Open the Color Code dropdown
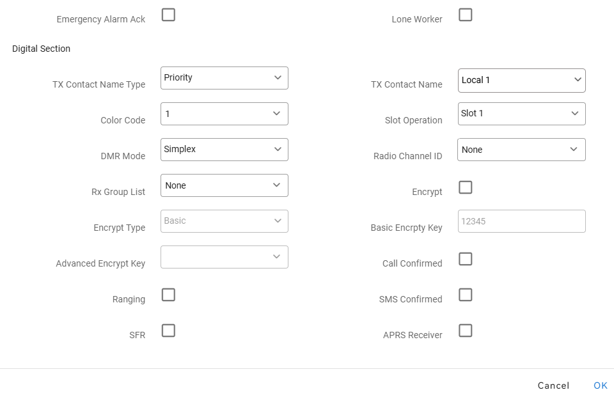 224,114
